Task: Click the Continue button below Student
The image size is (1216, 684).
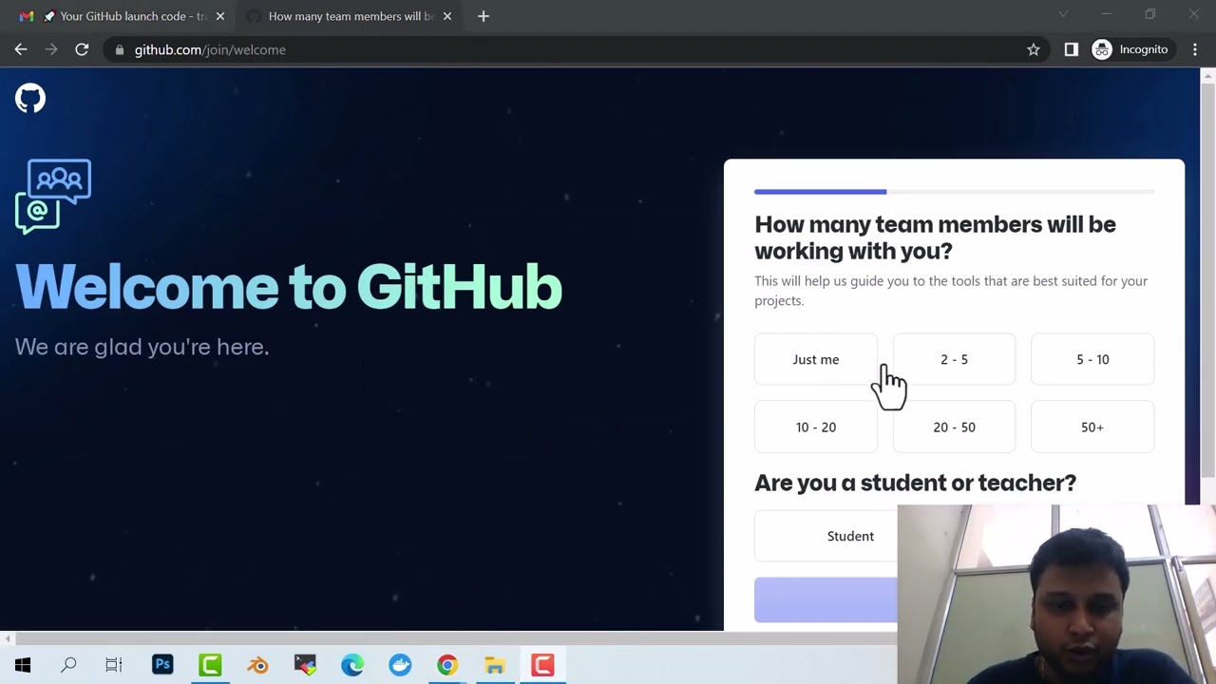Action: [826, 599]
